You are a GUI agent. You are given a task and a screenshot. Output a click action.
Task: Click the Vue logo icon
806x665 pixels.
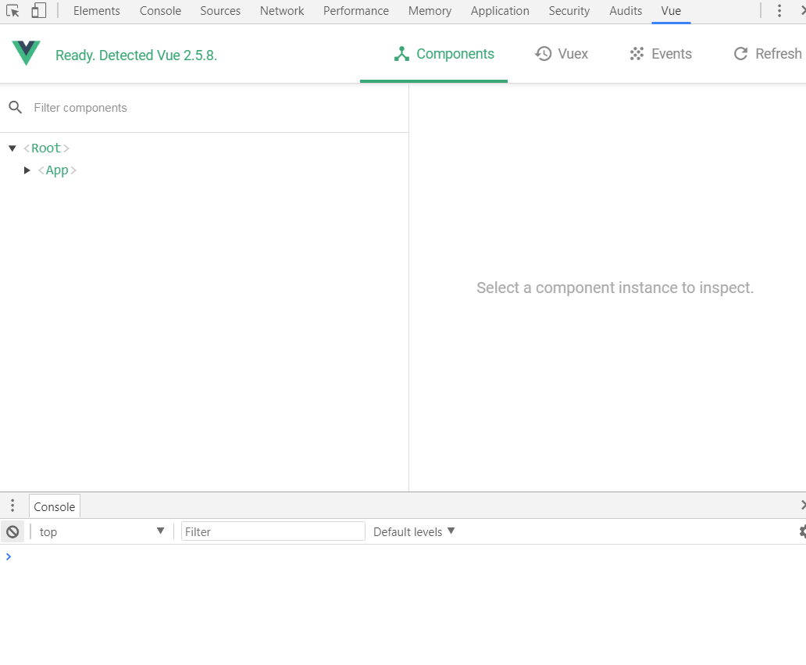tap(27, 53)
